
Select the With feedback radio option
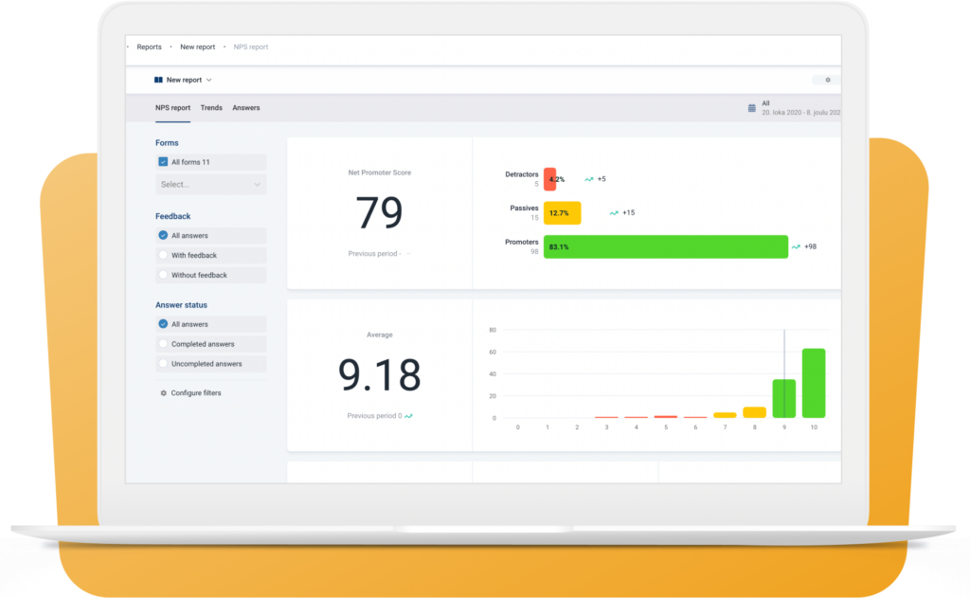163,256
